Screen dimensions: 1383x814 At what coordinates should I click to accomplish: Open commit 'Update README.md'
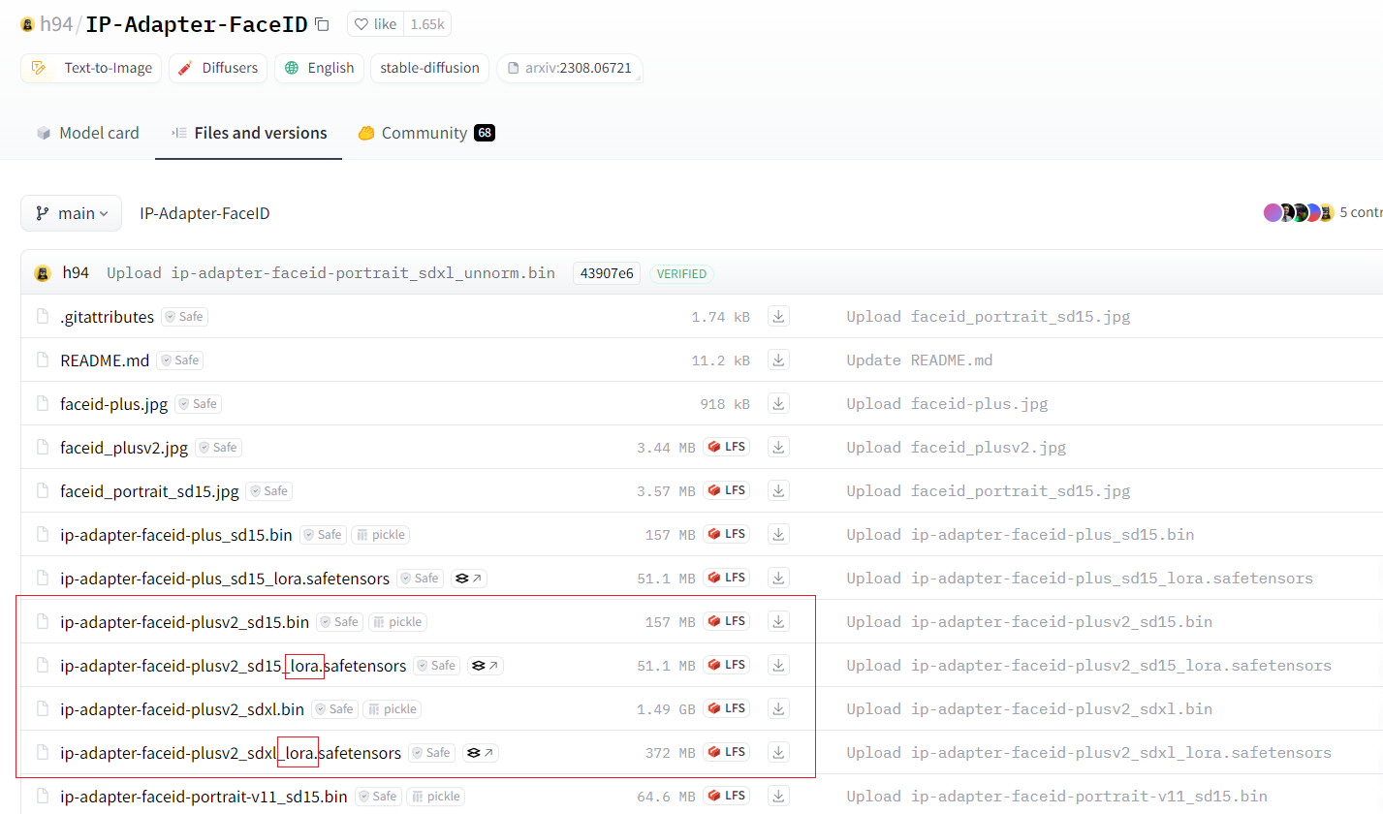(920, 360)
